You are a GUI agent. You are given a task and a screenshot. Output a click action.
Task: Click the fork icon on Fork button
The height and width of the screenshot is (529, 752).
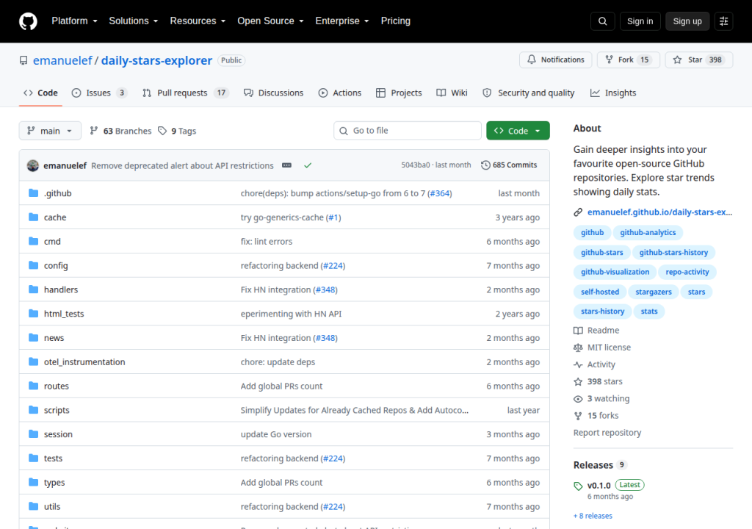609,60
